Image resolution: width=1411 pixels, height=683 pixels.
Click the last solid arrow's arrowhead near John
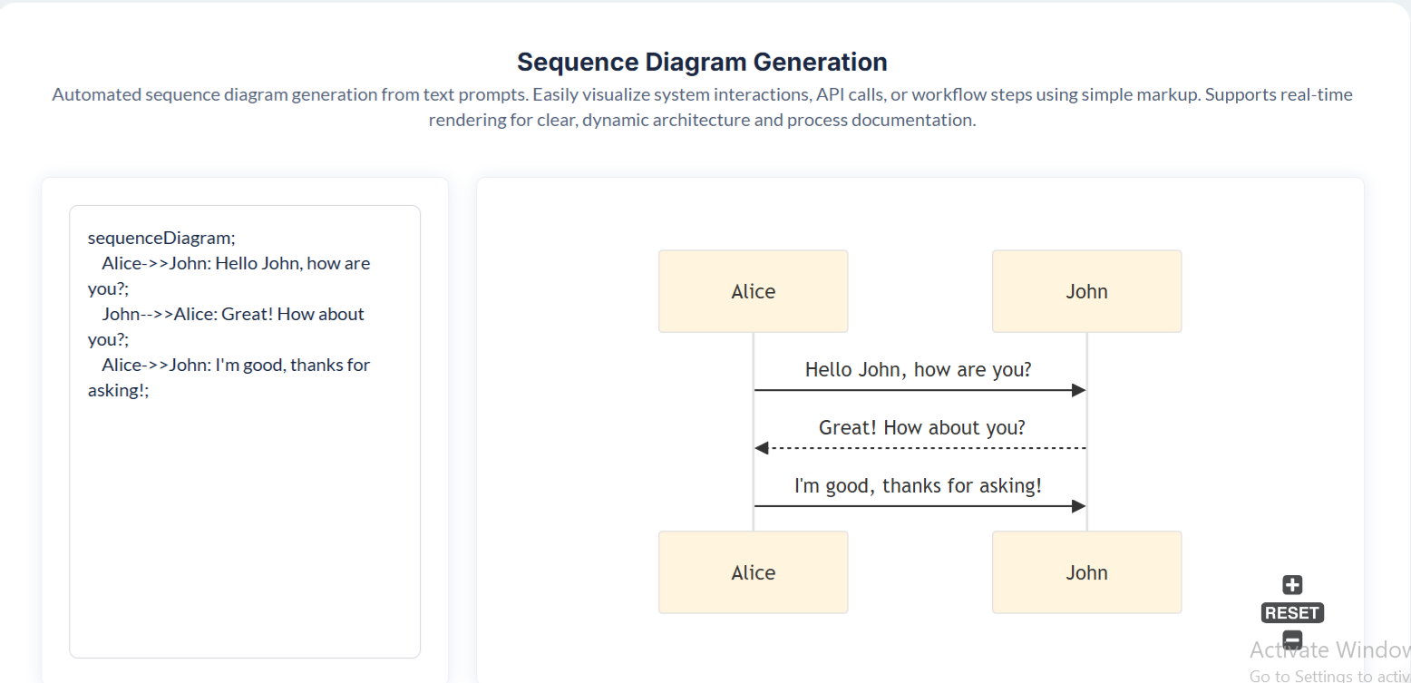(x=1078, y=506)
